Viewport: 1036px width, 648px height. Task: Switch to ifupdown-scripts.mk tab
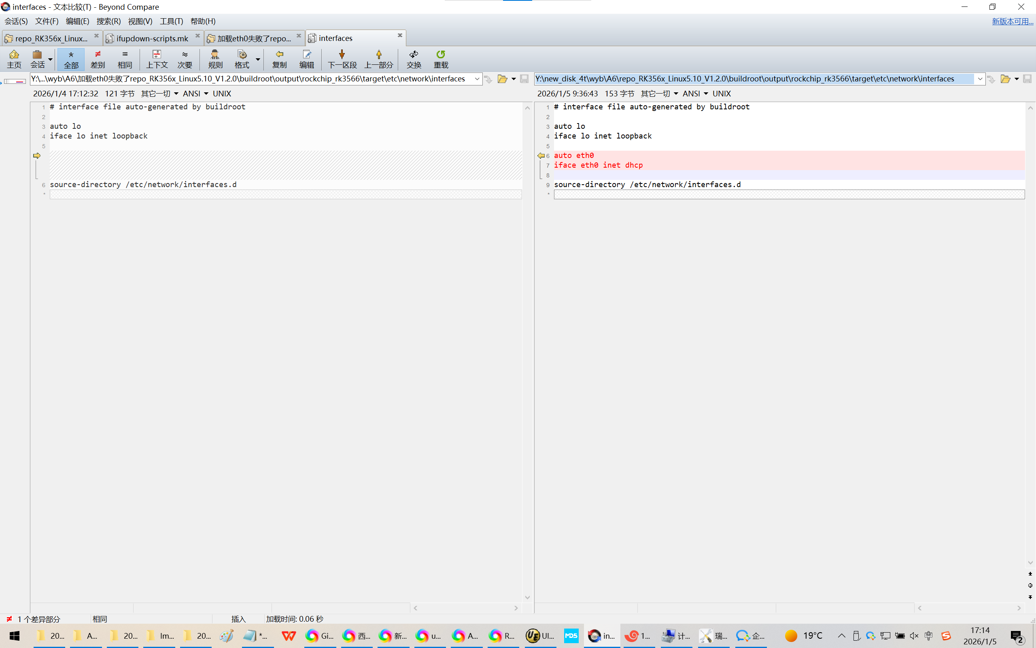click(152, 38)
